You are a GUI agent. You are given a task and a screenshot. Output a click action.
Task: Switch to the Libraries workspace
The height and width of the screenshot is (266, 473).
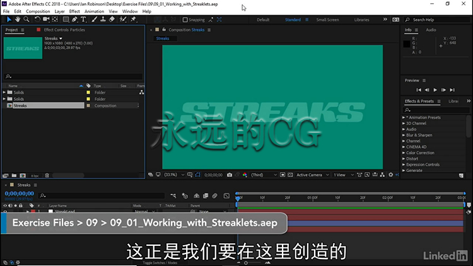(362, 20)
